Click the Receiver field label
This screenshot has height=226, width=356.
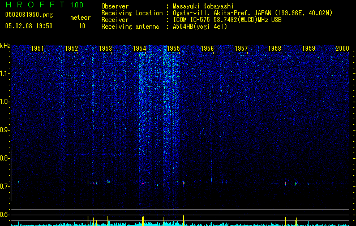[115, 20]
